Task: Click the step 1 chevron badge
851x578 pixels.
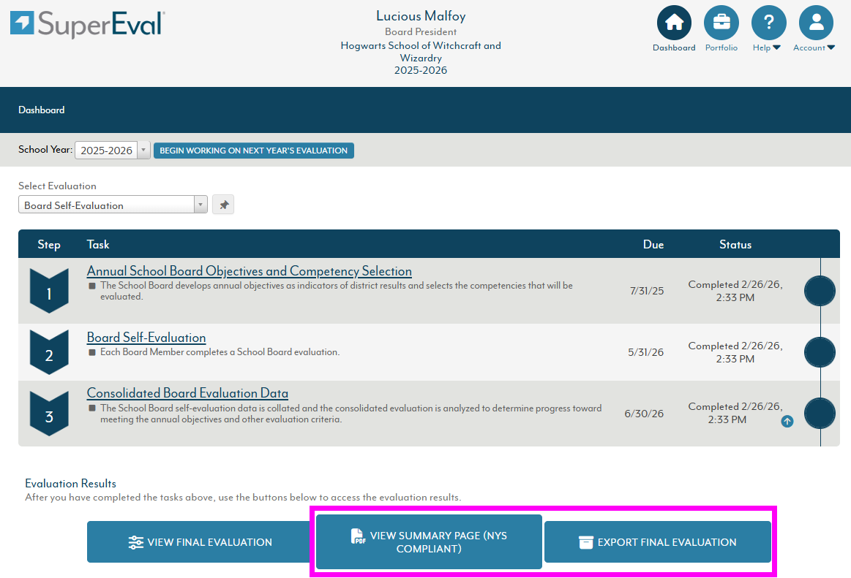Action: click(49, 290)
